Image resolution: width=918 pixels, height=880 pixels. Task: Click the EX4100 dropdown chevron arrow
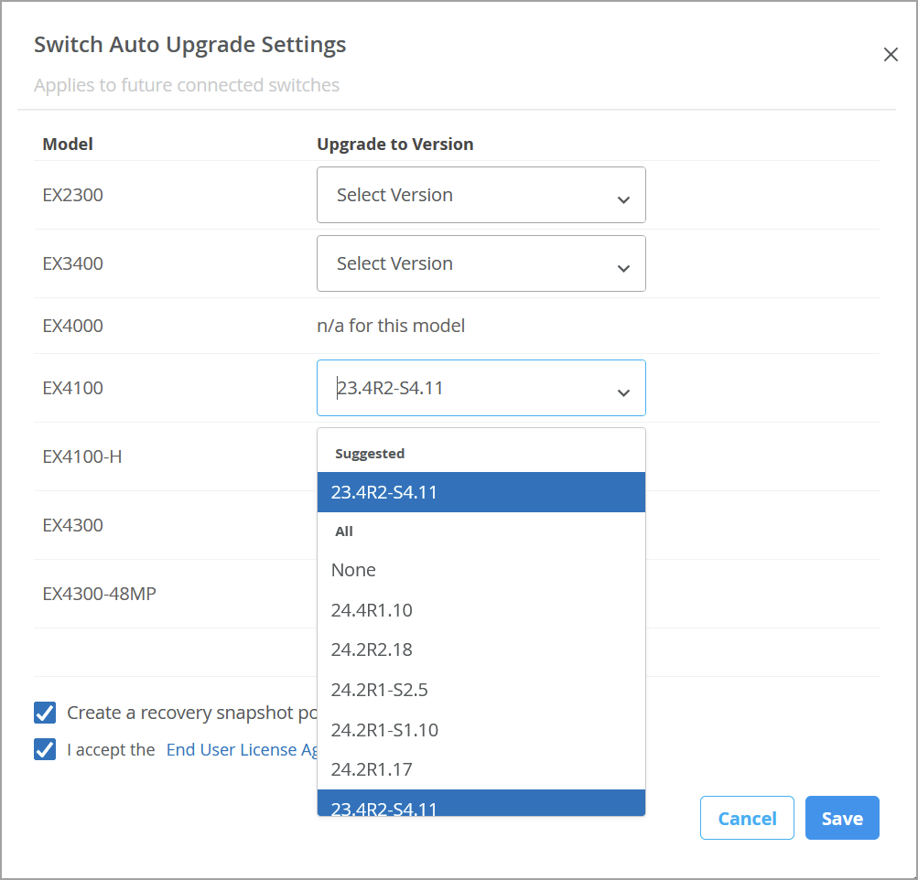(623, 392)
